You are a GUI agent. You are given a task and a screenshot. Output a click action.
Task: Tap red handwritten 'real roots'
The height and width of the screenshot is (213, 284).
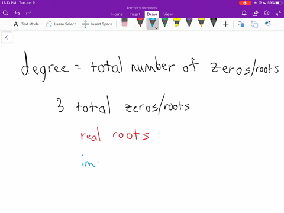click(115, 134)
